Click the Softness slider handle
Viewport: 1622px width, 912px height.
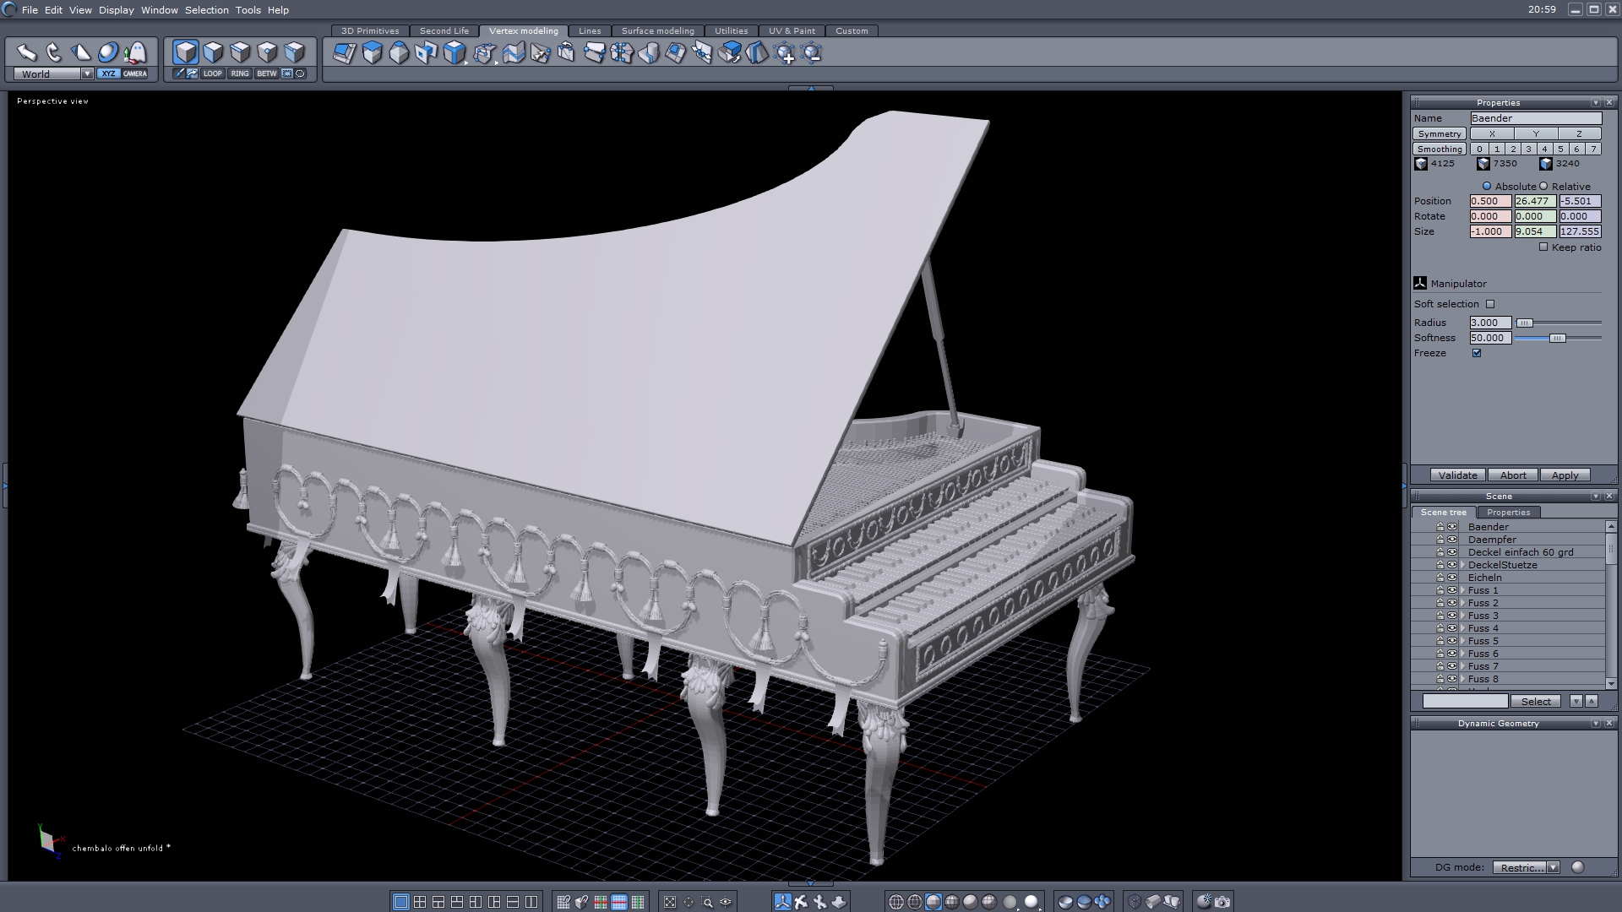1557,338
